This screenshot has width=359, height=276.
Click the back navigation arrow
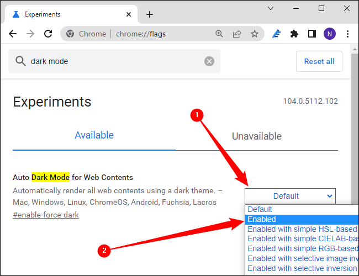(x=13, y=34)
